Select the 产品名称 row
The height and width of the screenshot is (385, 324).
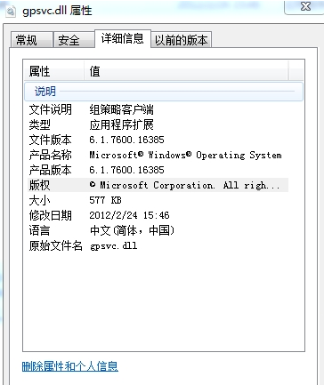click(158, 155)
